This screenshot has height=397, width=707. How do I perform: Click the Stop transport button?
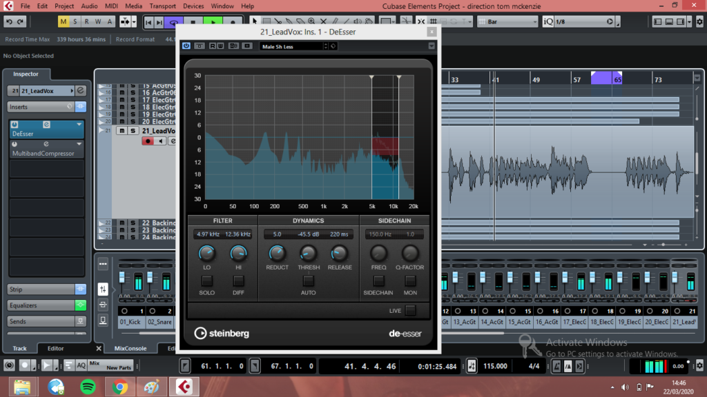pos(193,21)
